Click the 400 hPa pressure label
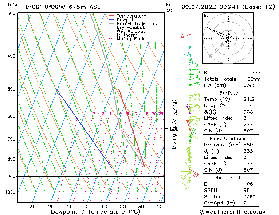This screenshot has width=279, height=215. [x=12, y=56]
